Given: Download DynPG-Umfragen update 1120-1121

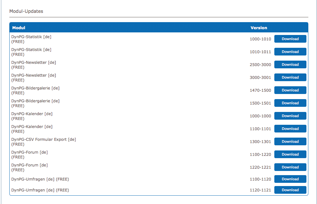Looking at the screenshot, I should click(290, 190).
